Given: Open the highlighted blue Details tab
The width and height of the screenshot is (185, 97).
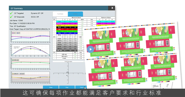Looking at the screenshot, I should [75, 14].
